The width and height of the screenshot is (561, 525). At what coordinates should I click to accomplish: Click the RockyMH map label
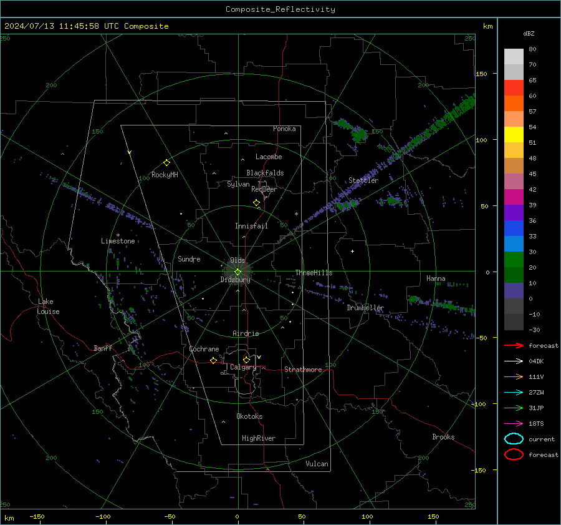pos(165,175)
